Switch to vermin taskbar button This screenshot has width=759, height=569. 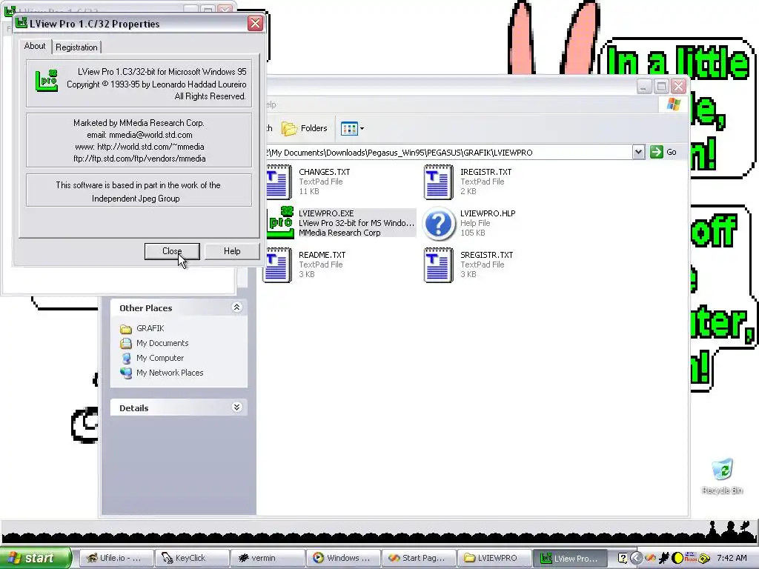(268, 558)
